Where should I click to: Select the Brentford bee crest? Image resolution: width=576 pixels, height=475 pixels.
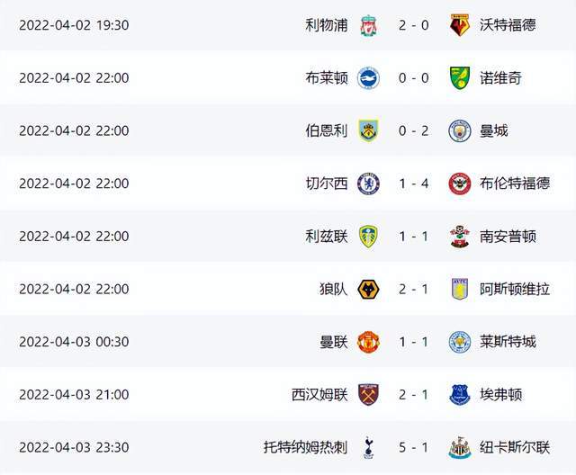pos(460,184)
